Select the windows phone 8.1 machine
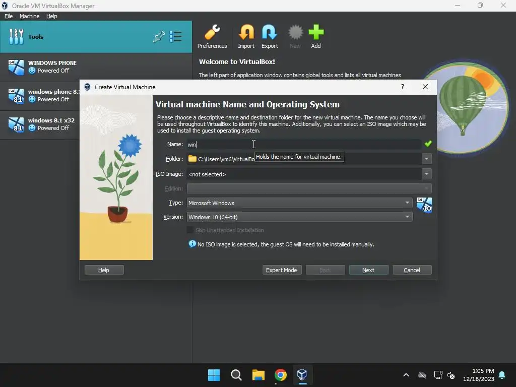Image resolution: width=516 pixels, height=387 pixels. [x=39, y=95]
